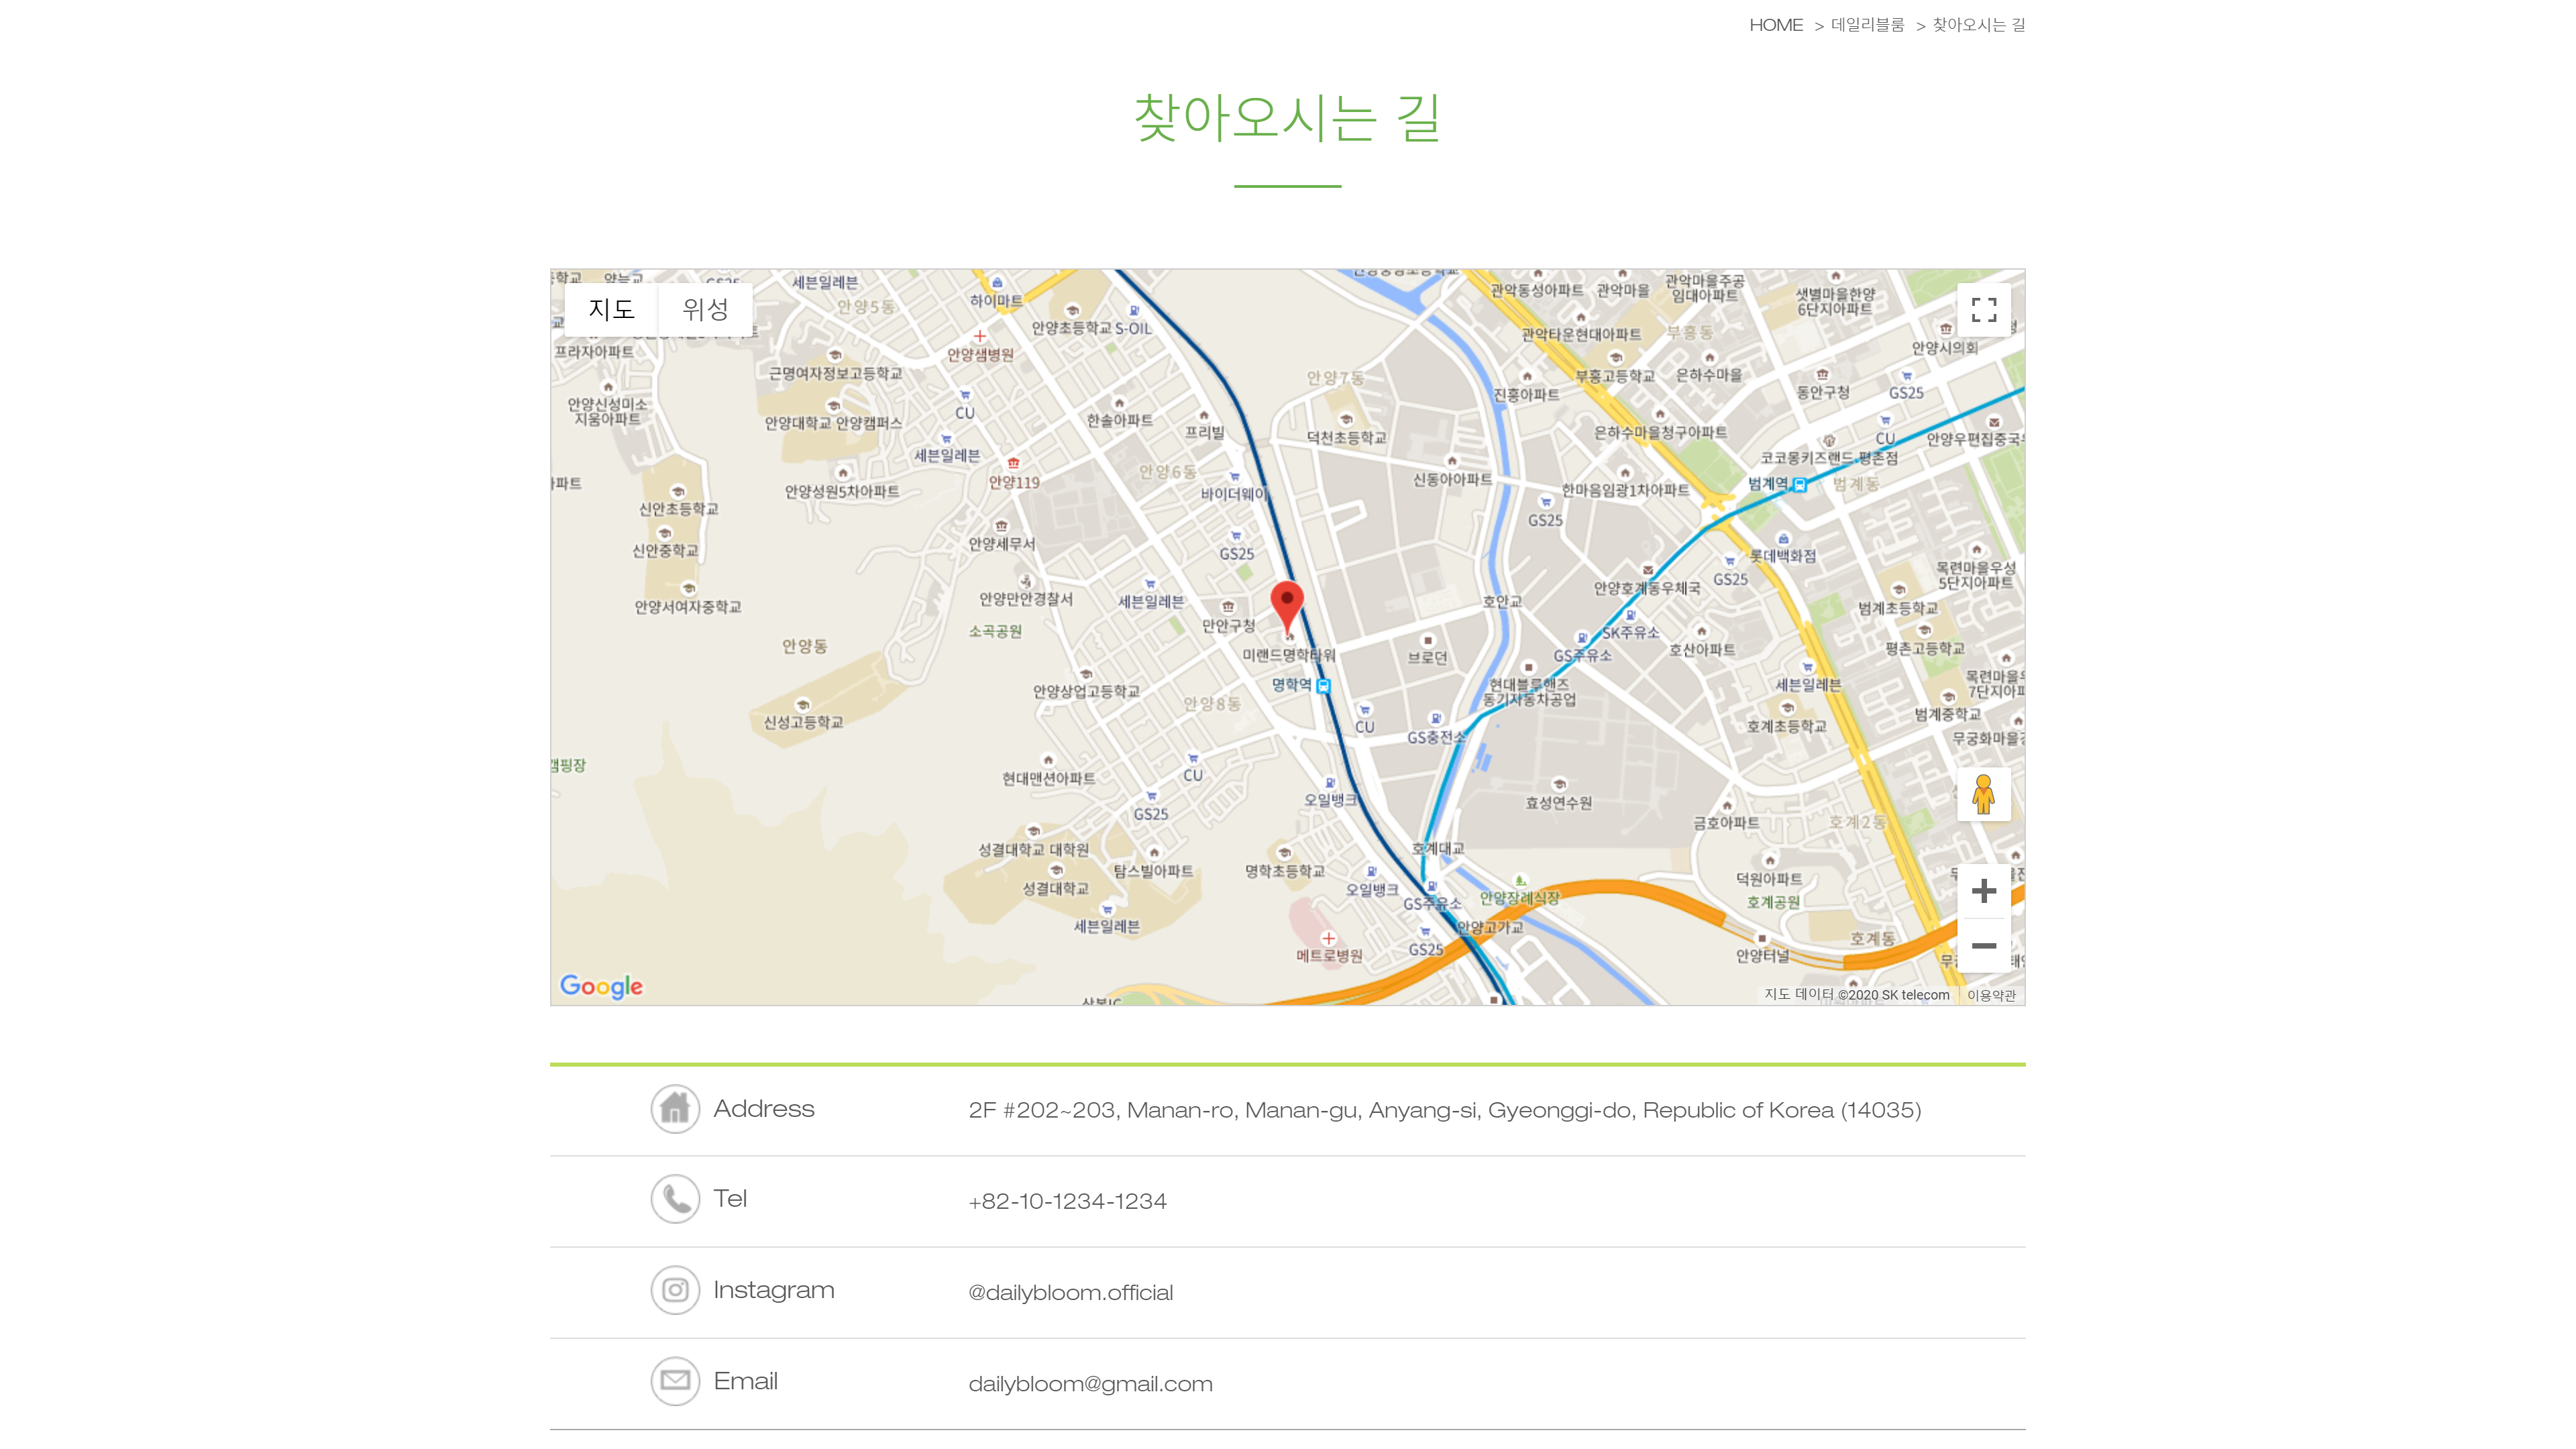Select Street View pegman icon
This screenshot has height=1449, width=2576.
[1984, 795]
